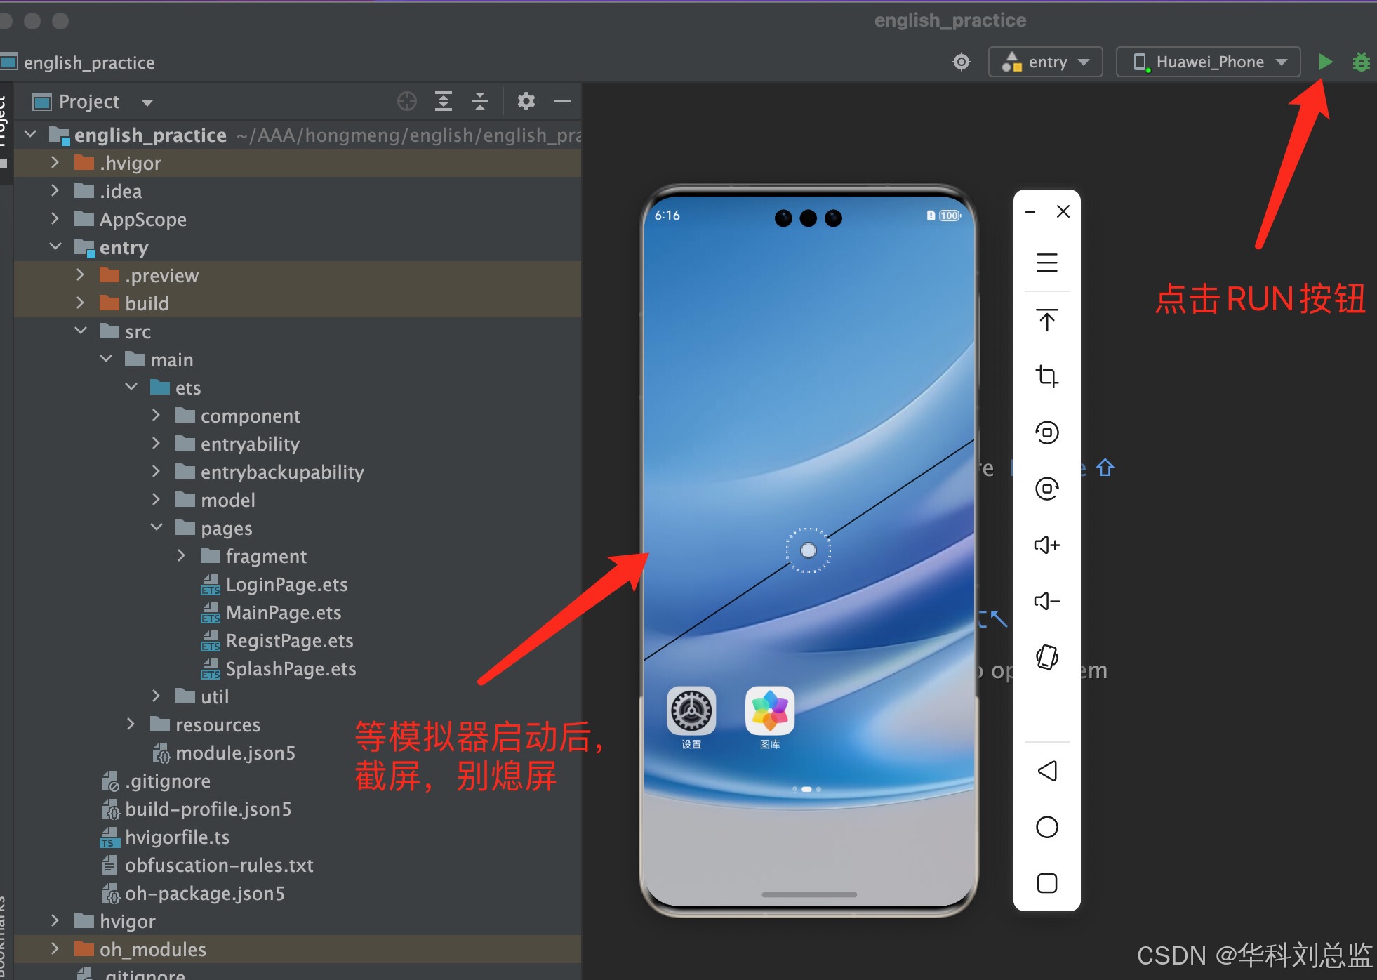Open the entry module dropdown

pyautogui.click(x=1045, y=62)
